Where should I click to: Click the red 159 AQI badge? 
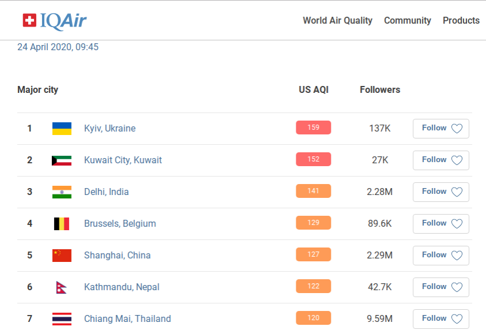click(313, 127)
